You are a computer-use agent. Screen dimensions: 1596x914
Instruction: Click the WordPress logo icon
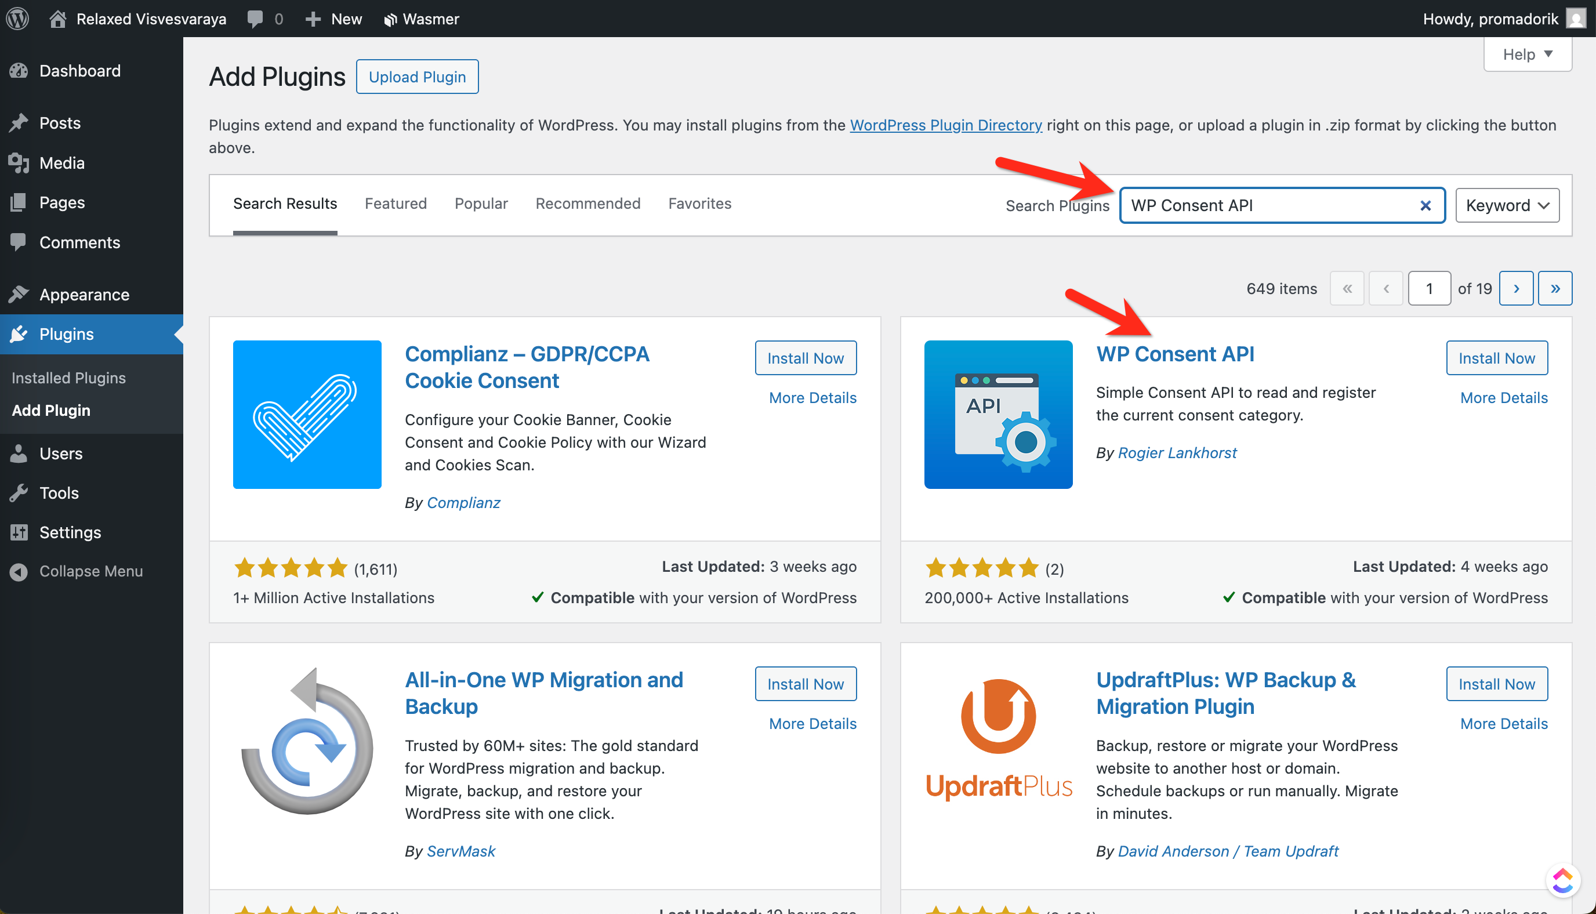point(17,18)
